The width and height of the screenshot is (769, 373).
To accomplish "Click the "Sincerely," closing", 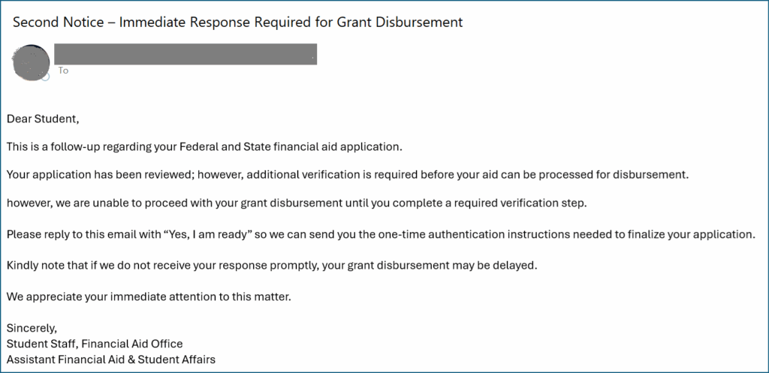I will pyautogui.click(x=32, y=327).
